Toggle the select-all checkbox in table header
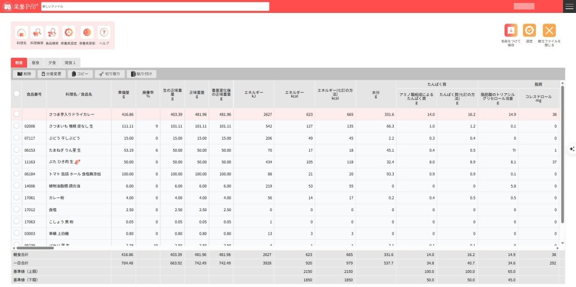 [17, 94]
